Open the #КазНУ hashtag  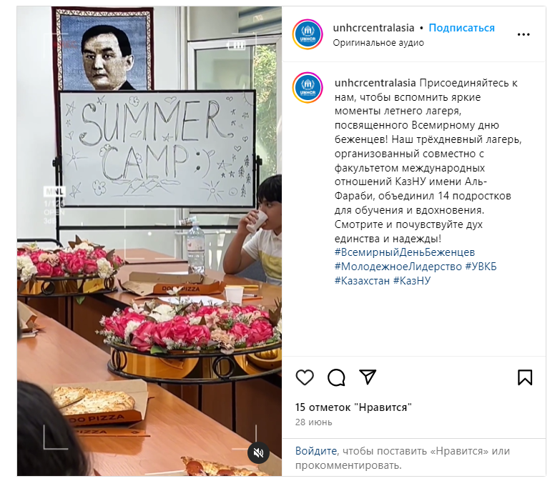pos(412,281)
